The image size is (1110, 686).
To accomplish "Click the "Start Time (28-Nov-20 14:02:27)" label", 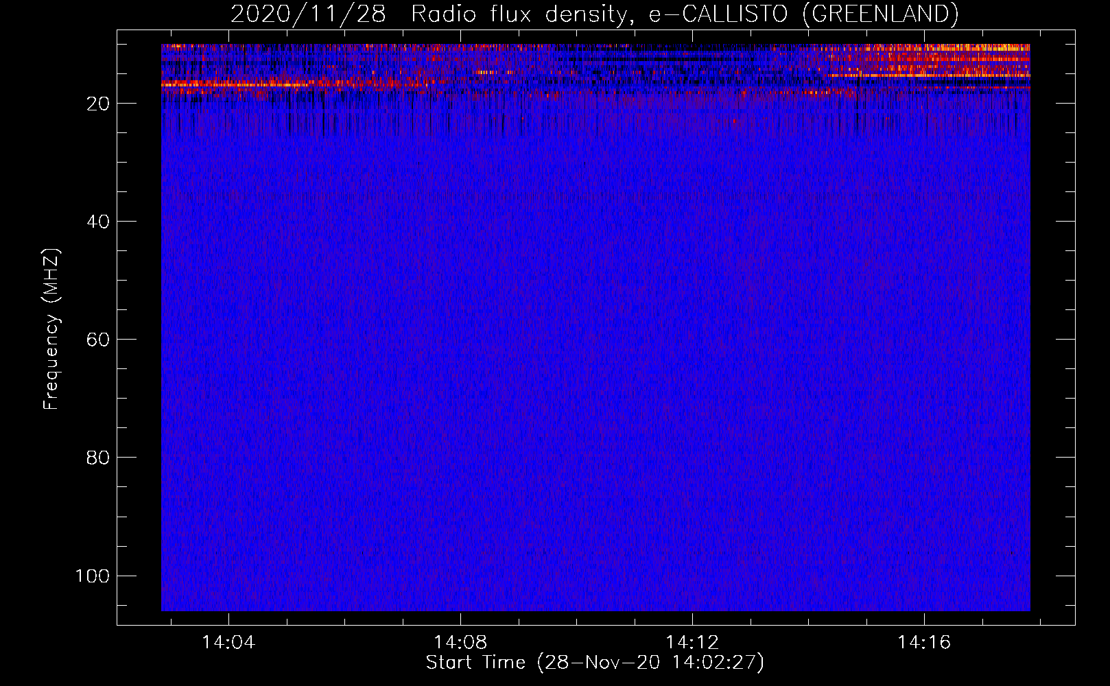I will [x=595, y=662].
